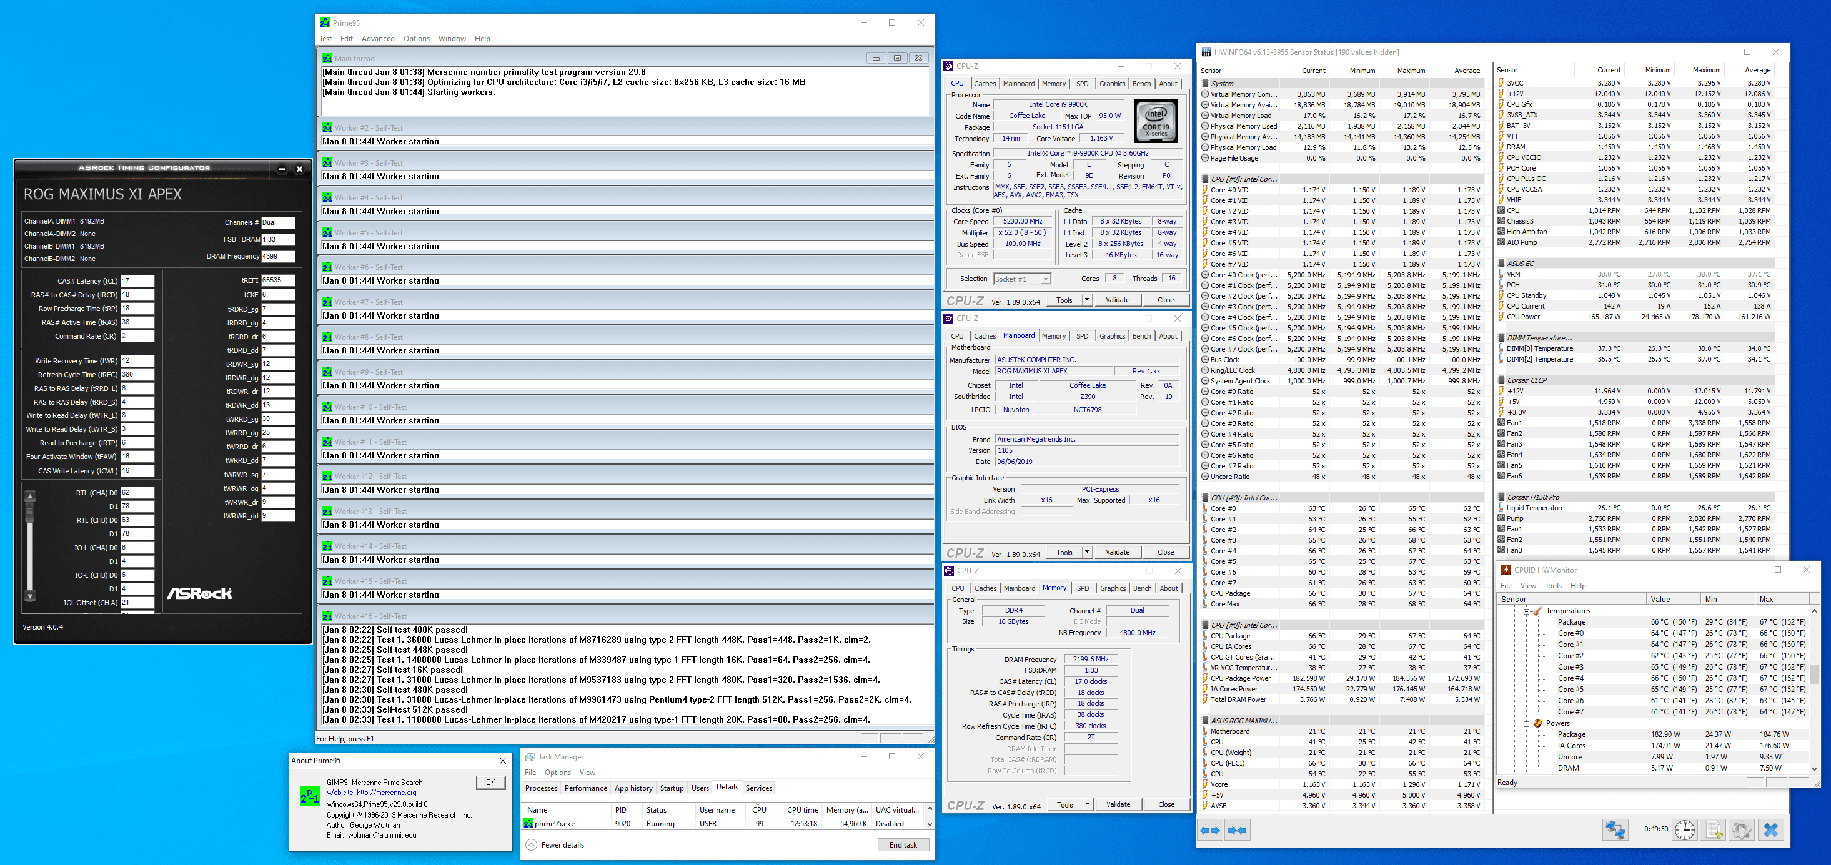This screenshot has width=1831, height=865.
Task: Click ASRock Timing Configurator X icon
Action: click(x=299, y=169)
